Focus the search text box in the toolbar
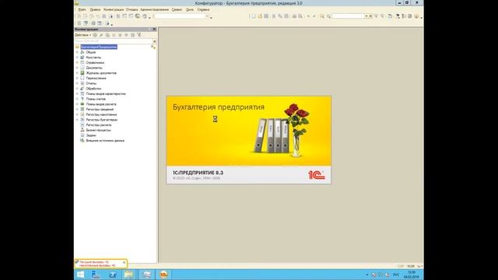The height and width of the screenshot is (280, 498). pos(349,16)
